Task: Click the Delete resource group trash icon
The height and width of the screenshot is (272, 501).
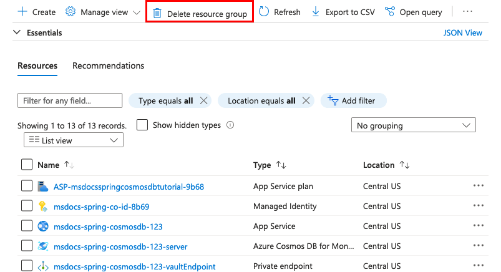Action: [x=157, y=14]
